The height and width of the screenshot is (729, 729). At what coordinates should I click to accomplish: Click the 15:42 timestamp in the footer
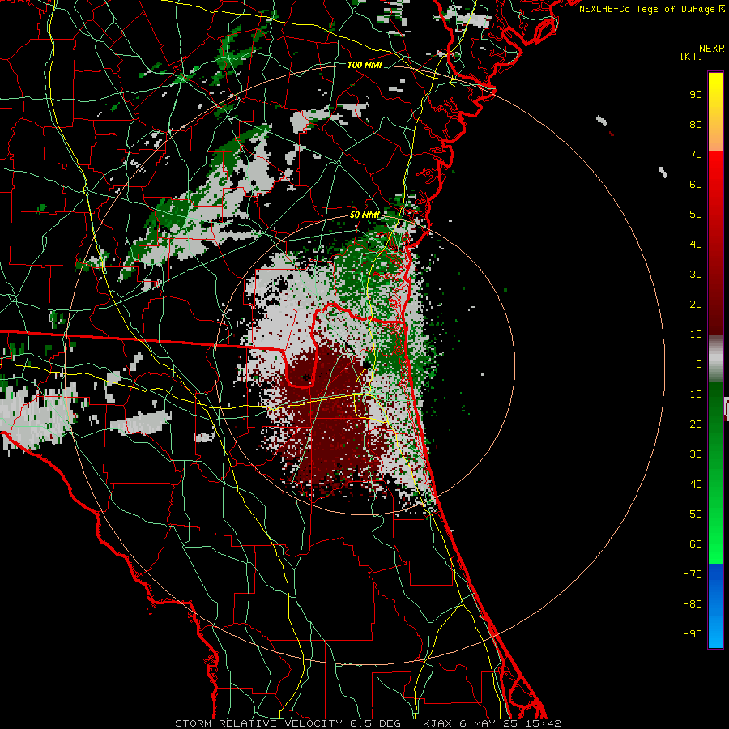[543, 723]
